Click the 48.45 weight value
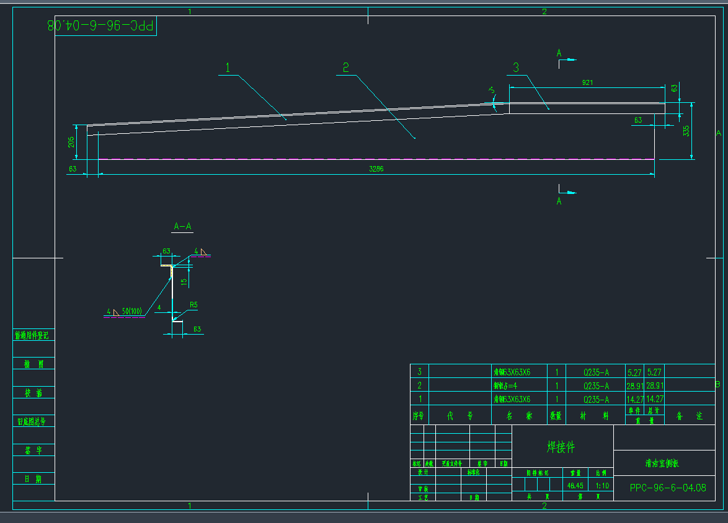The height and width of the screenshot is (523, 728). (574, 486)
